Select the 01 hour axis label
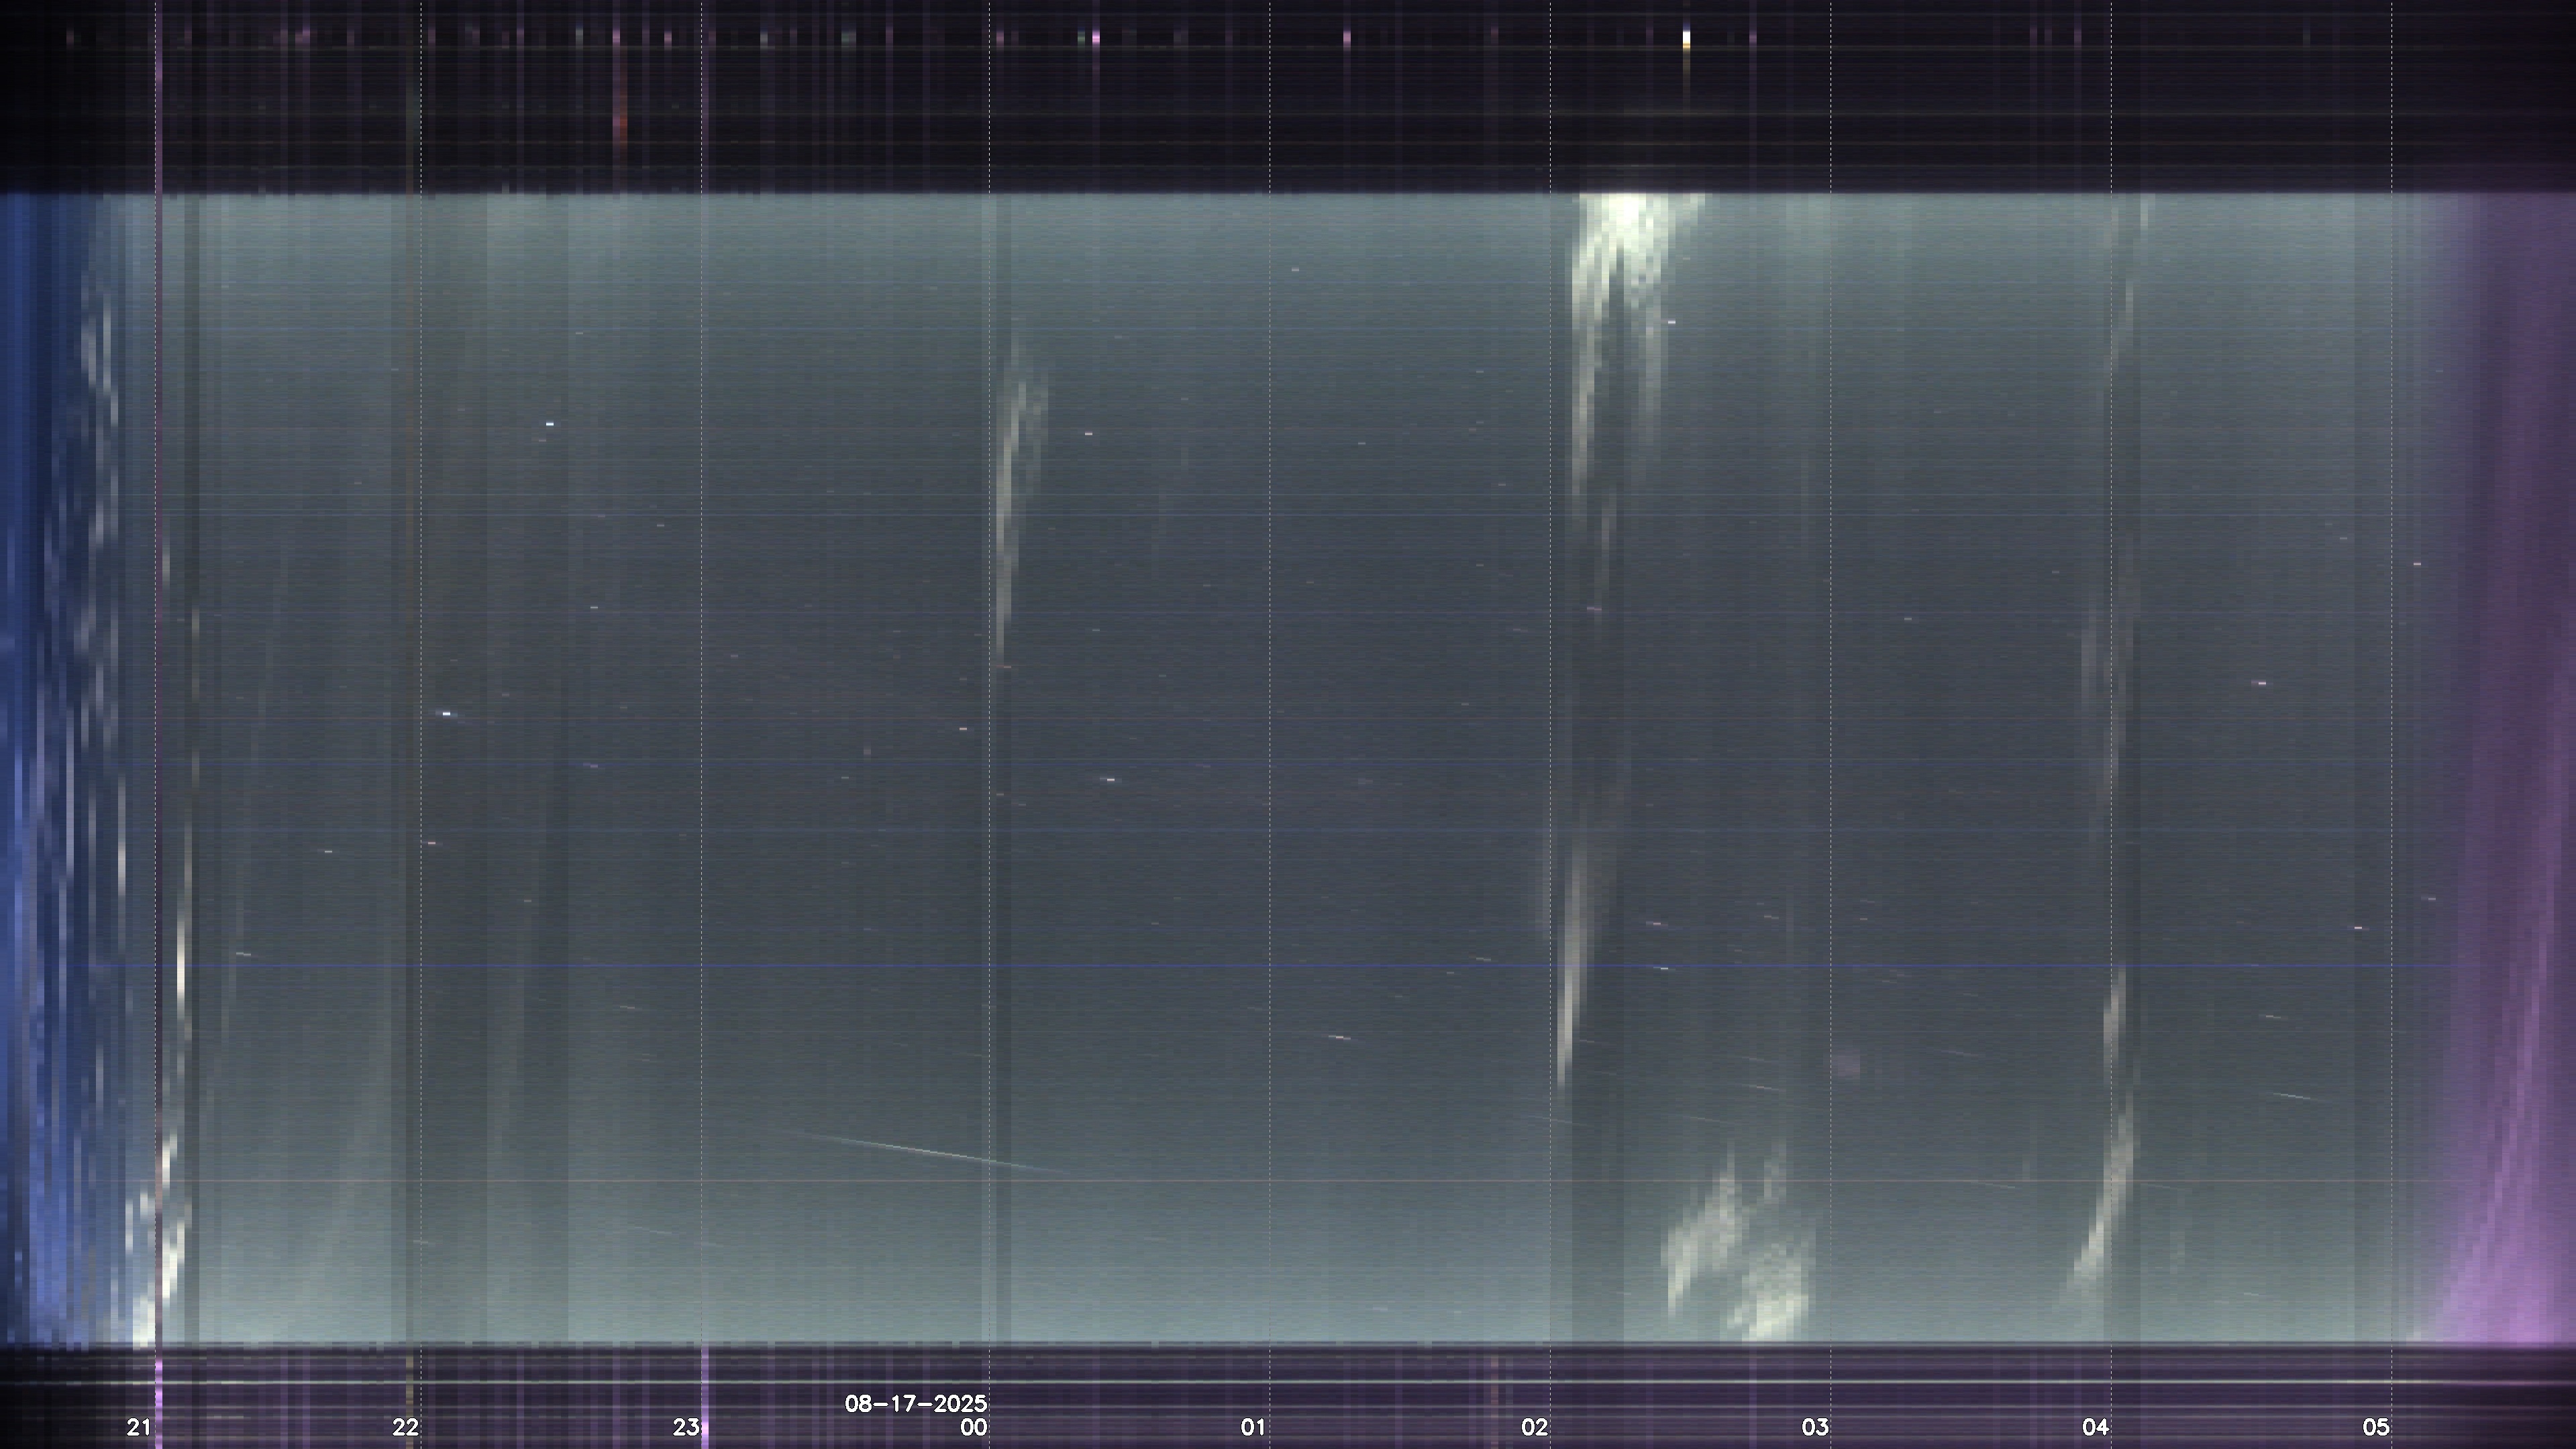 (x=1253, y=1428)
